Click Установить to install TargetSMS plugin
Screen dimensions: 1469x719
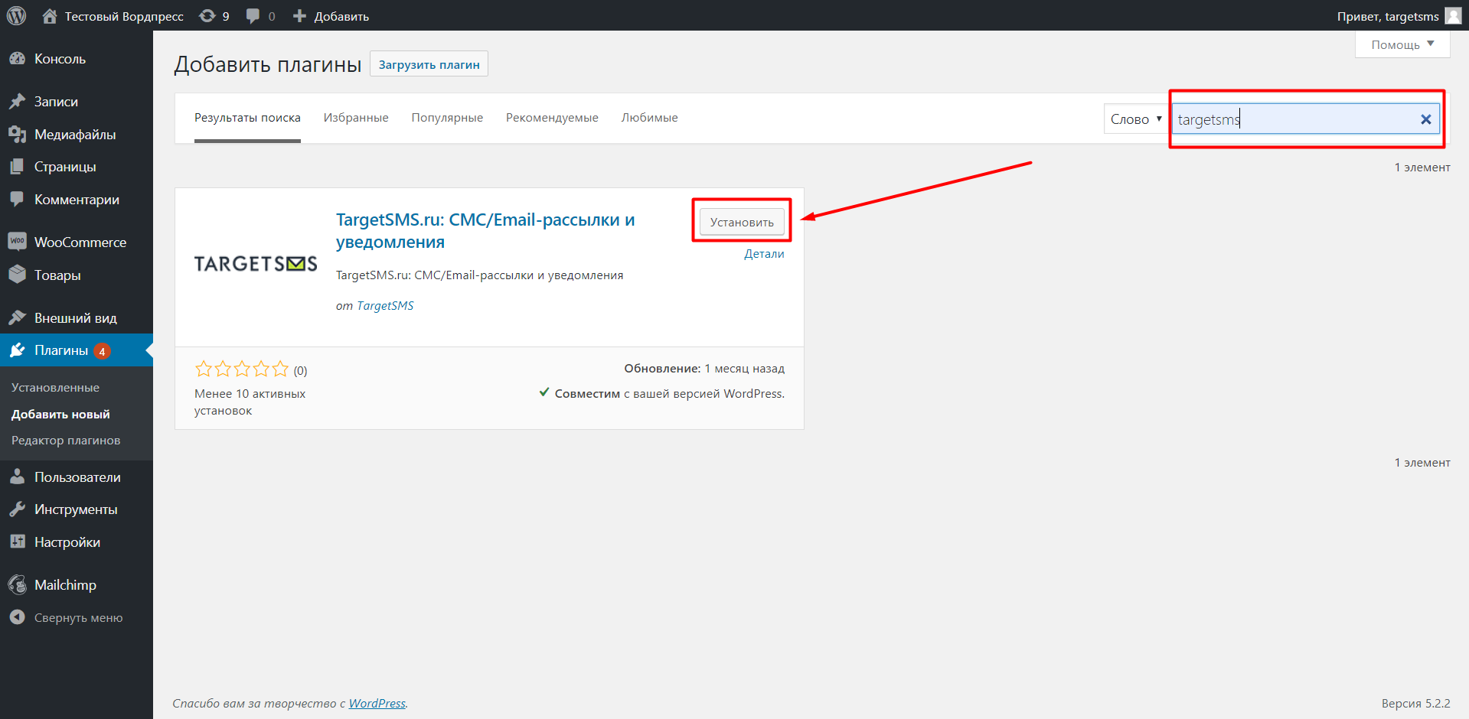[742, 222]
